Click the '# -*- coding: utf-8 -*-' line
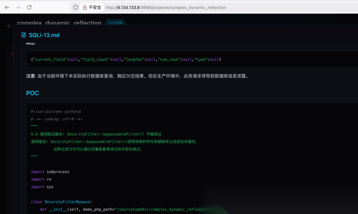This screenshot has height=214, width=358. click(57, 119)
